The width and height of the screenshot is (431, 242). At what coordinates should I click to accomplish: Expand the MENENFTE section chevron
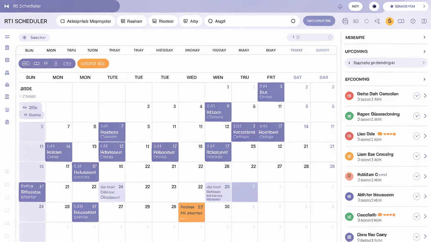point(424,37)
